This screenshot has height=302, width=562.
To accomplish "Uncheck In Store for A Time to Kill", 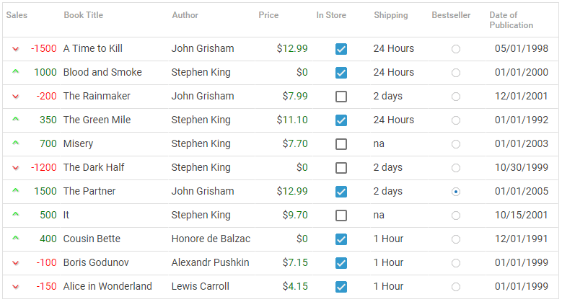I will pyautogui.click(x=341, y=49).
